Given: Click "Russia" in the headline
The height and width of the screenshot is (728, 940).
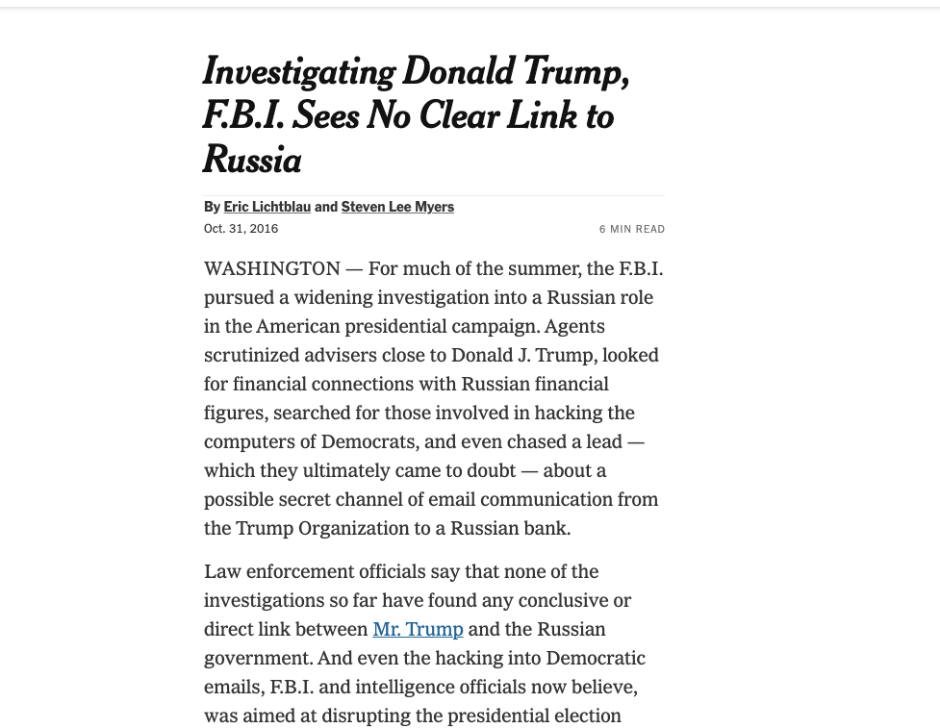Looking at the screenshot, I should [252, 160].
